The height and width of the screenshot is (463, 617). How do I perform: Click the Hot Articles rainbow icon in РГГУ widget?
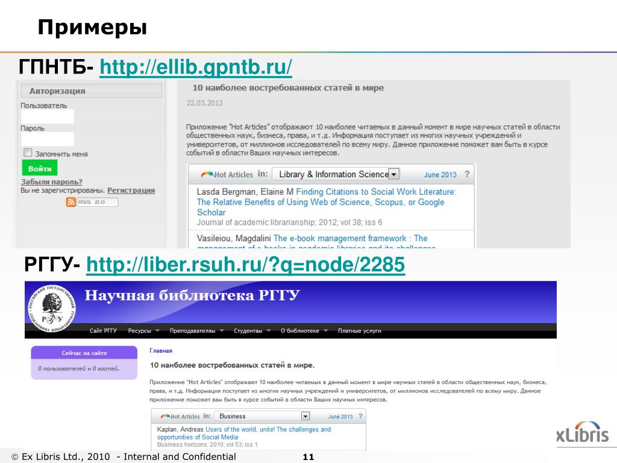pos(165,416)
